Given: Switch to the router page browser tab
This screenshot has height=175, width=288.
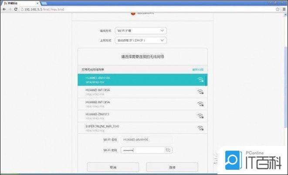Looking at the screenshot, I should (20, 3).
